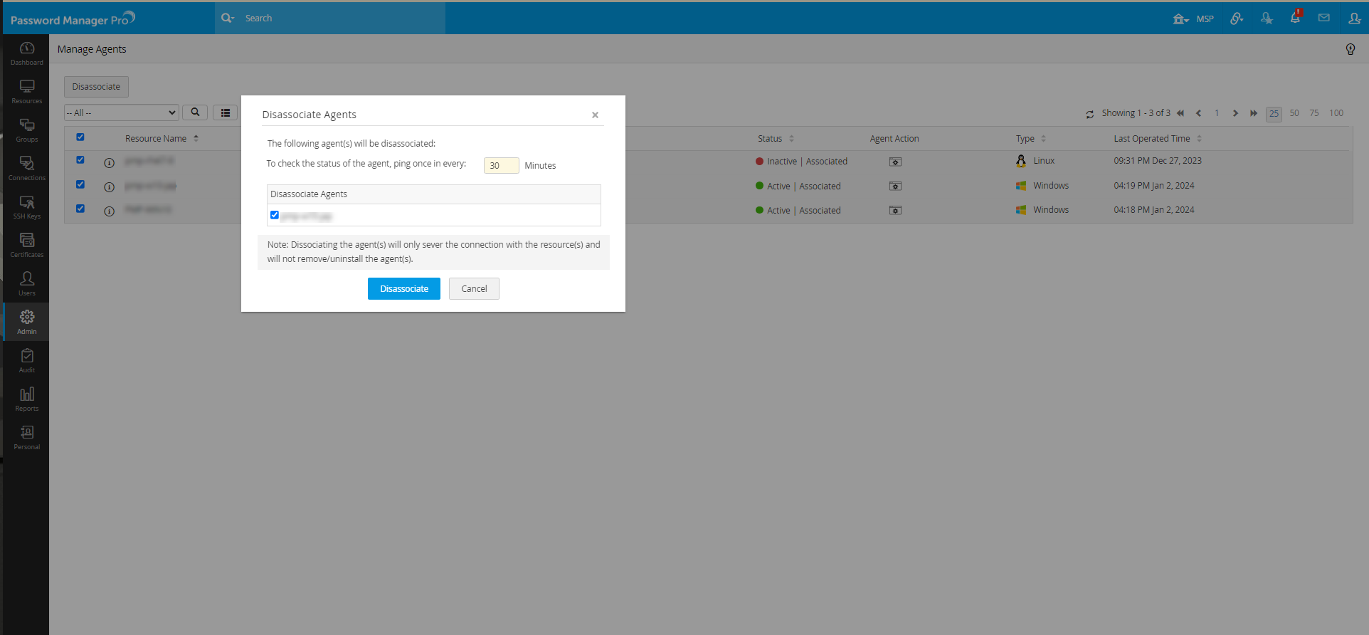
Task: Show info for the 04:18 PM agent row
Action: [x=109, y=211]
